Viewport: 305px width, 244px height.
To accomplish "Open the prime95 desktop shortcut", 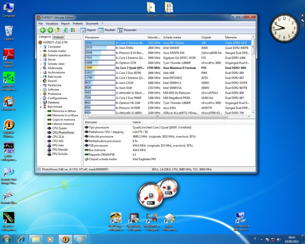I will [9, 81].
